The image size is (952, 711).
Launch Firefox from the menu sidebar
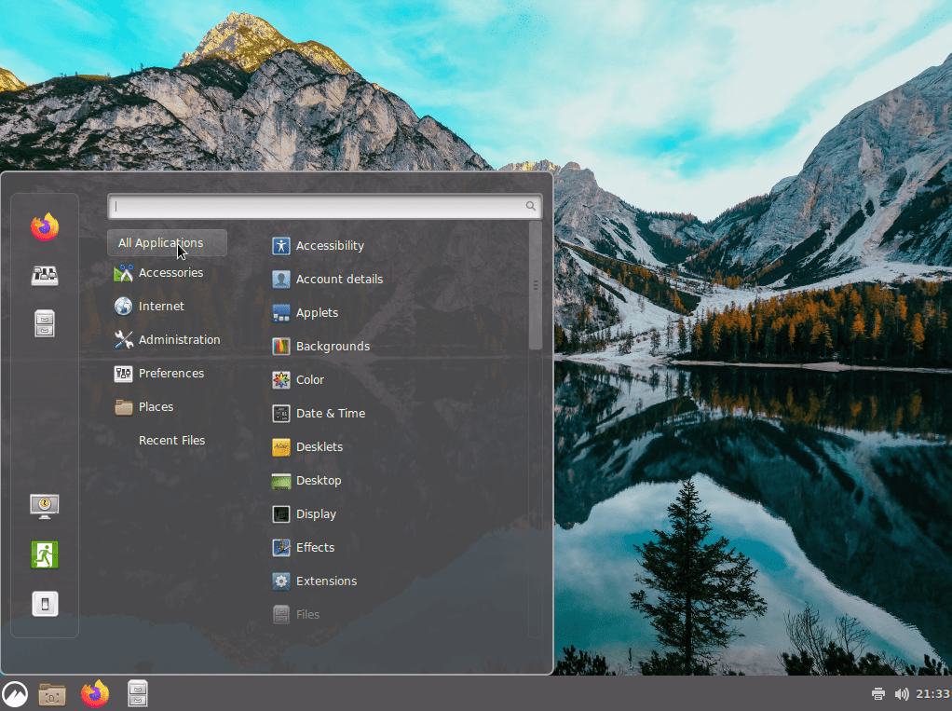pos(44,226)
